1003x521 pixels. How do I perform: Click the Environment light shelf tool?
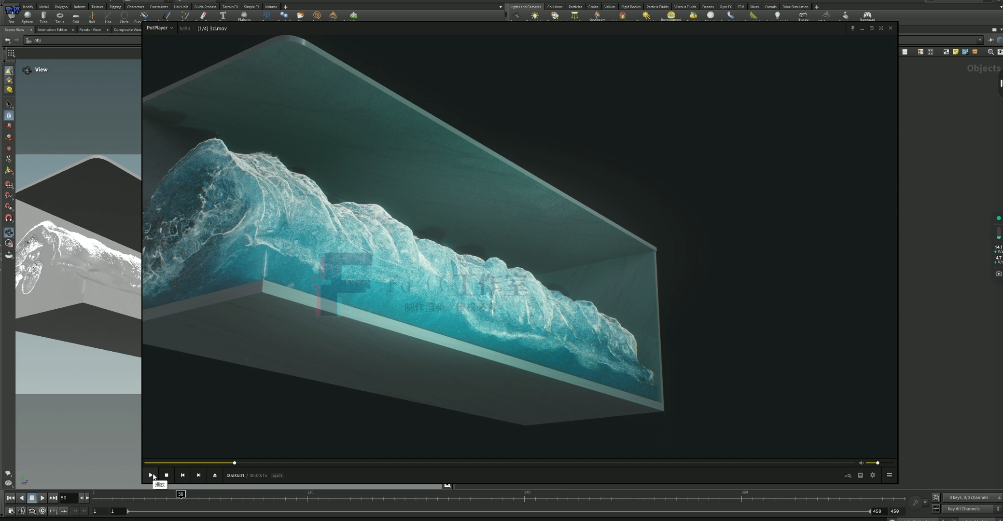click(670, 16)
